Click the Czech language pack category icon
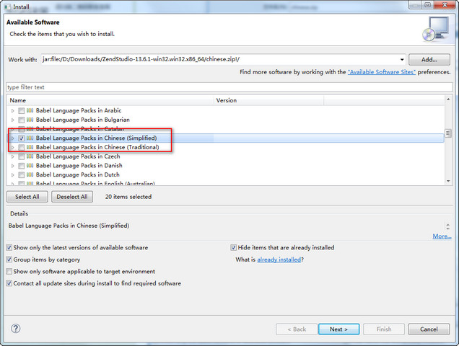Screen dimensions: 459x346 (30, 156)
